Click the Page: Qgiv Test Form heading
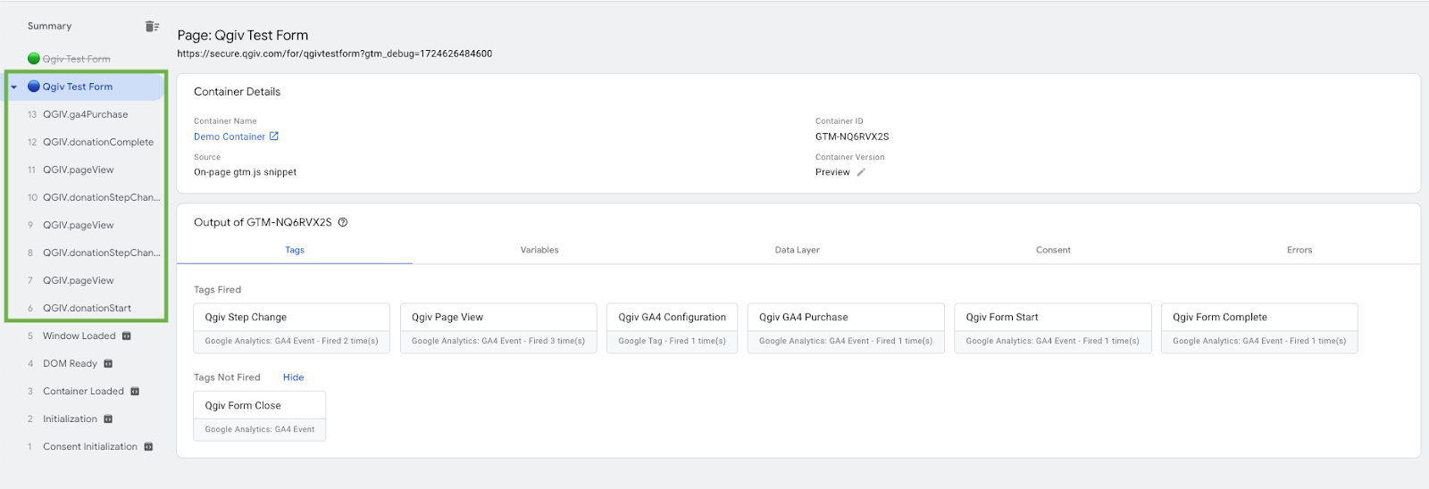The image size is (1429, 489). pyautogui.click(x=243, y=35)
